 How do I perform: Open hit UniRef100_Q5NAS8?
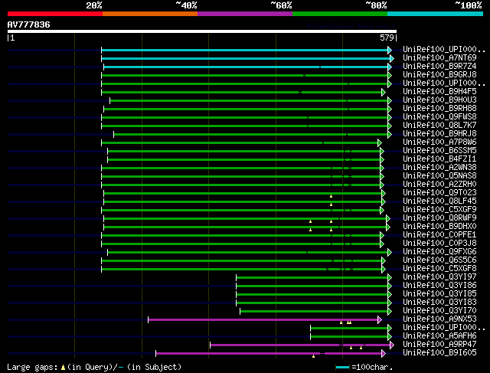[x=439, y=176]
